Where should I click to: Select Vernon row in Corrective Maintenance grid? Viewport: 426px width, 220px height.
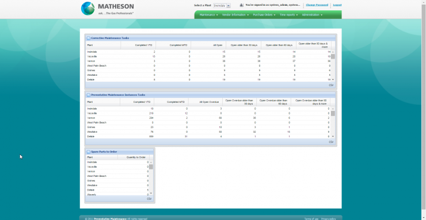[x=208, y=61]
